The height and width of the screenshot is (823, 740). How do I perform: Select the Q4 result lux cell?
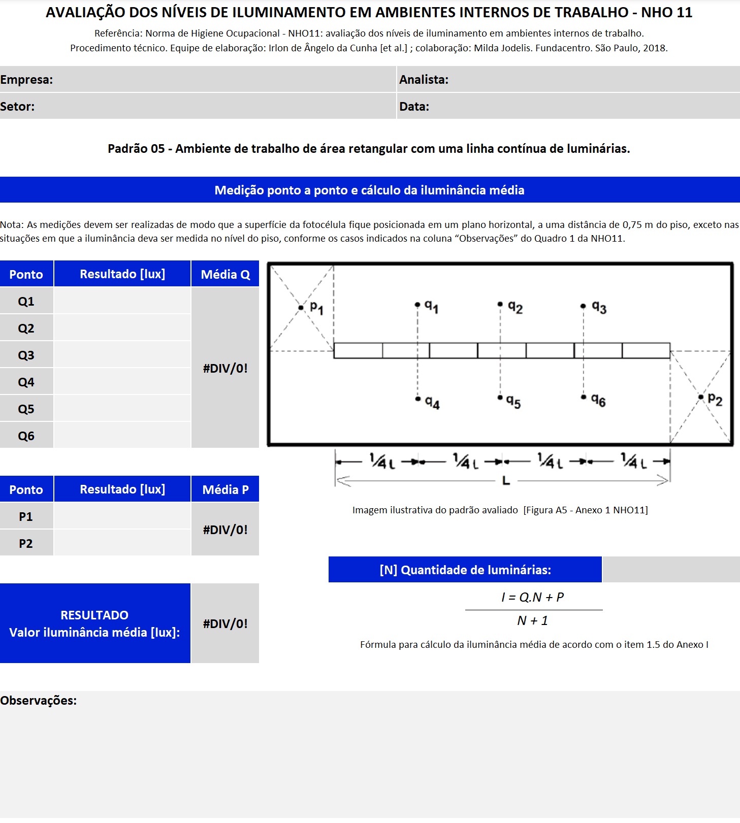122,382
